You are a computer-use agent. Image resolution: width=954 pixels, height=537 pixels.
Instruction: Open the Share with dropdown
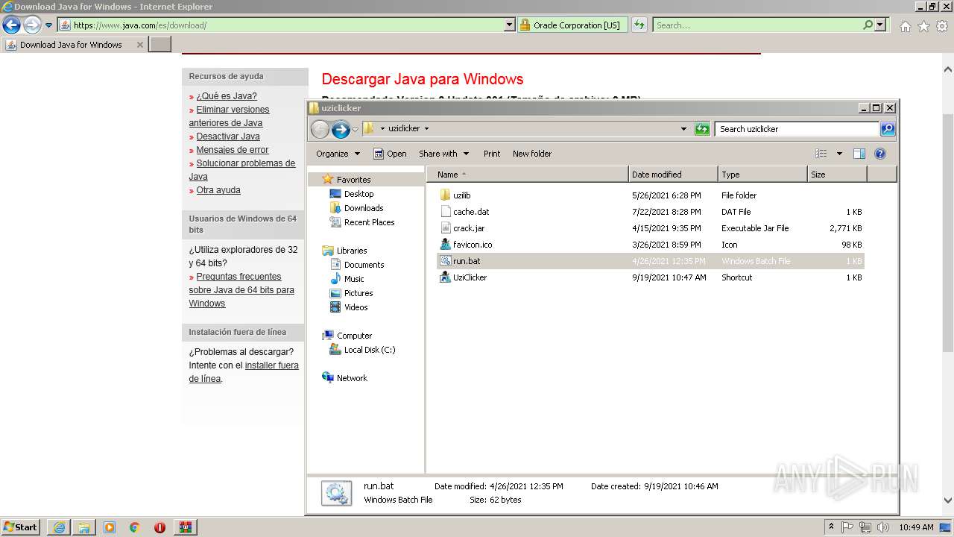pos(443,154)
